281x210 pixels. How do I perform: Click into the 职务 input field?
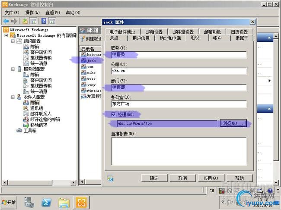point(179,55)
